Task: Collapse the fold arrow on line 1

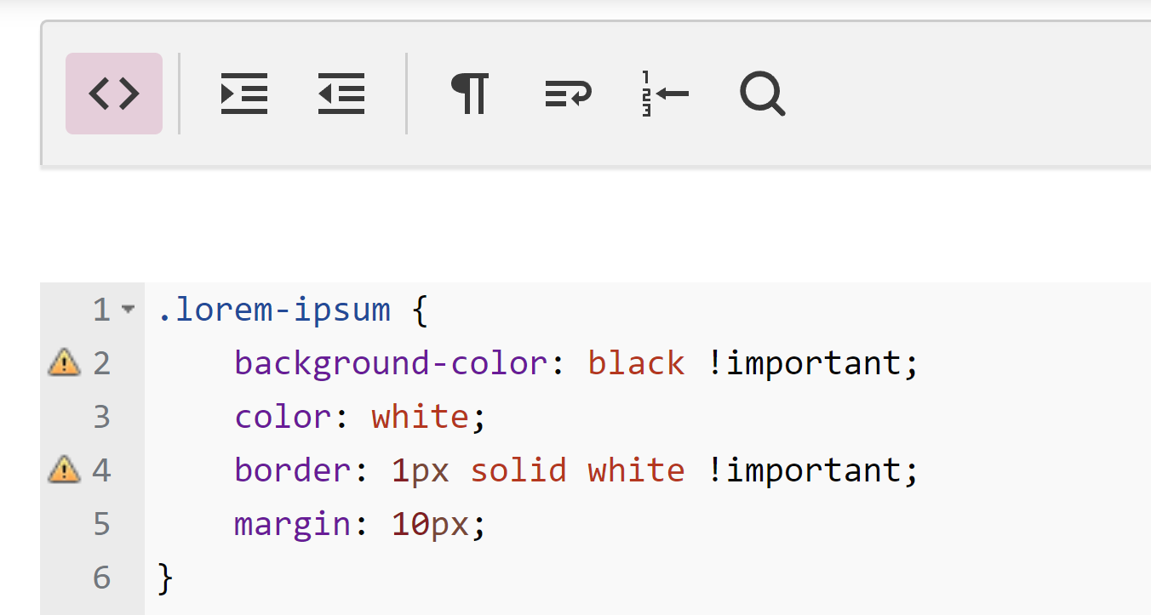Action: coord(129,310)
